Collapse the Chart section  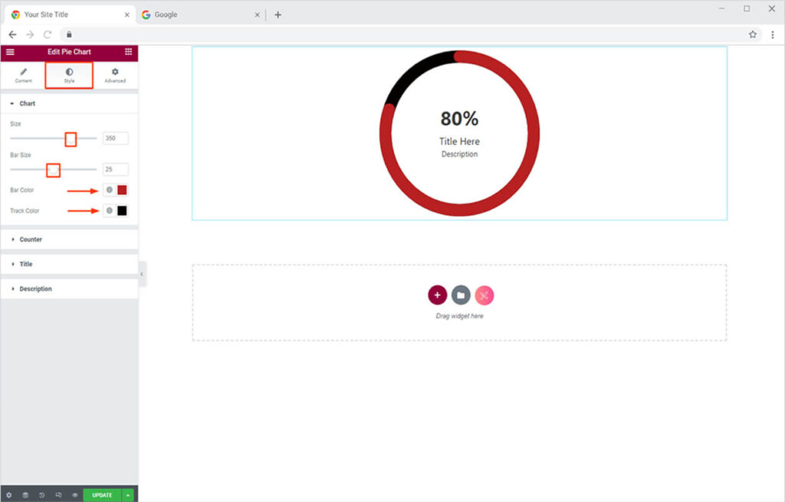(27, 103)
